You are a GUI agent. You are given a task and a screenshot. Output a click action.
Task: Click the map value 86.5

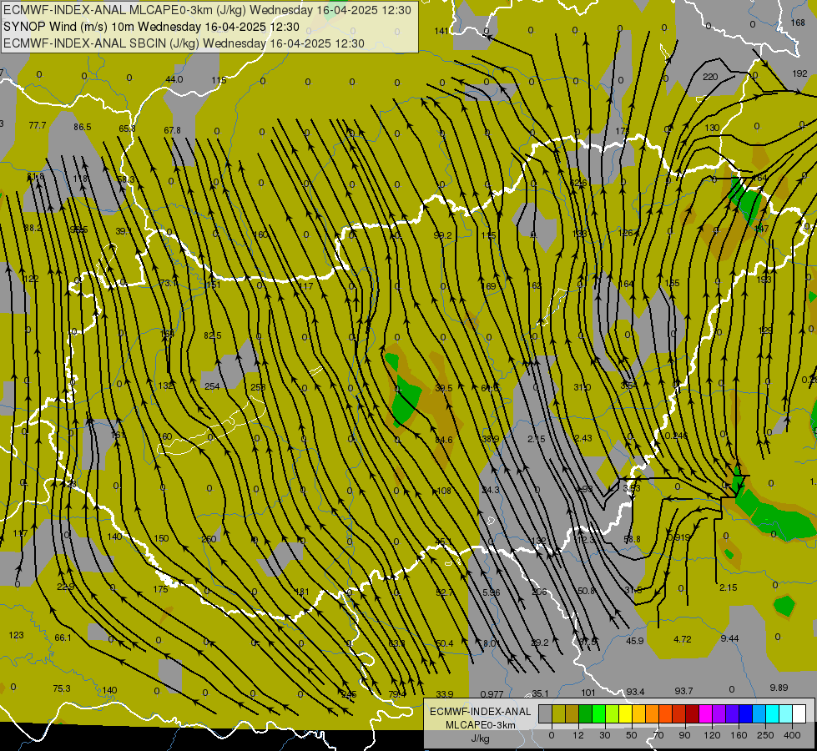point(83,127)
